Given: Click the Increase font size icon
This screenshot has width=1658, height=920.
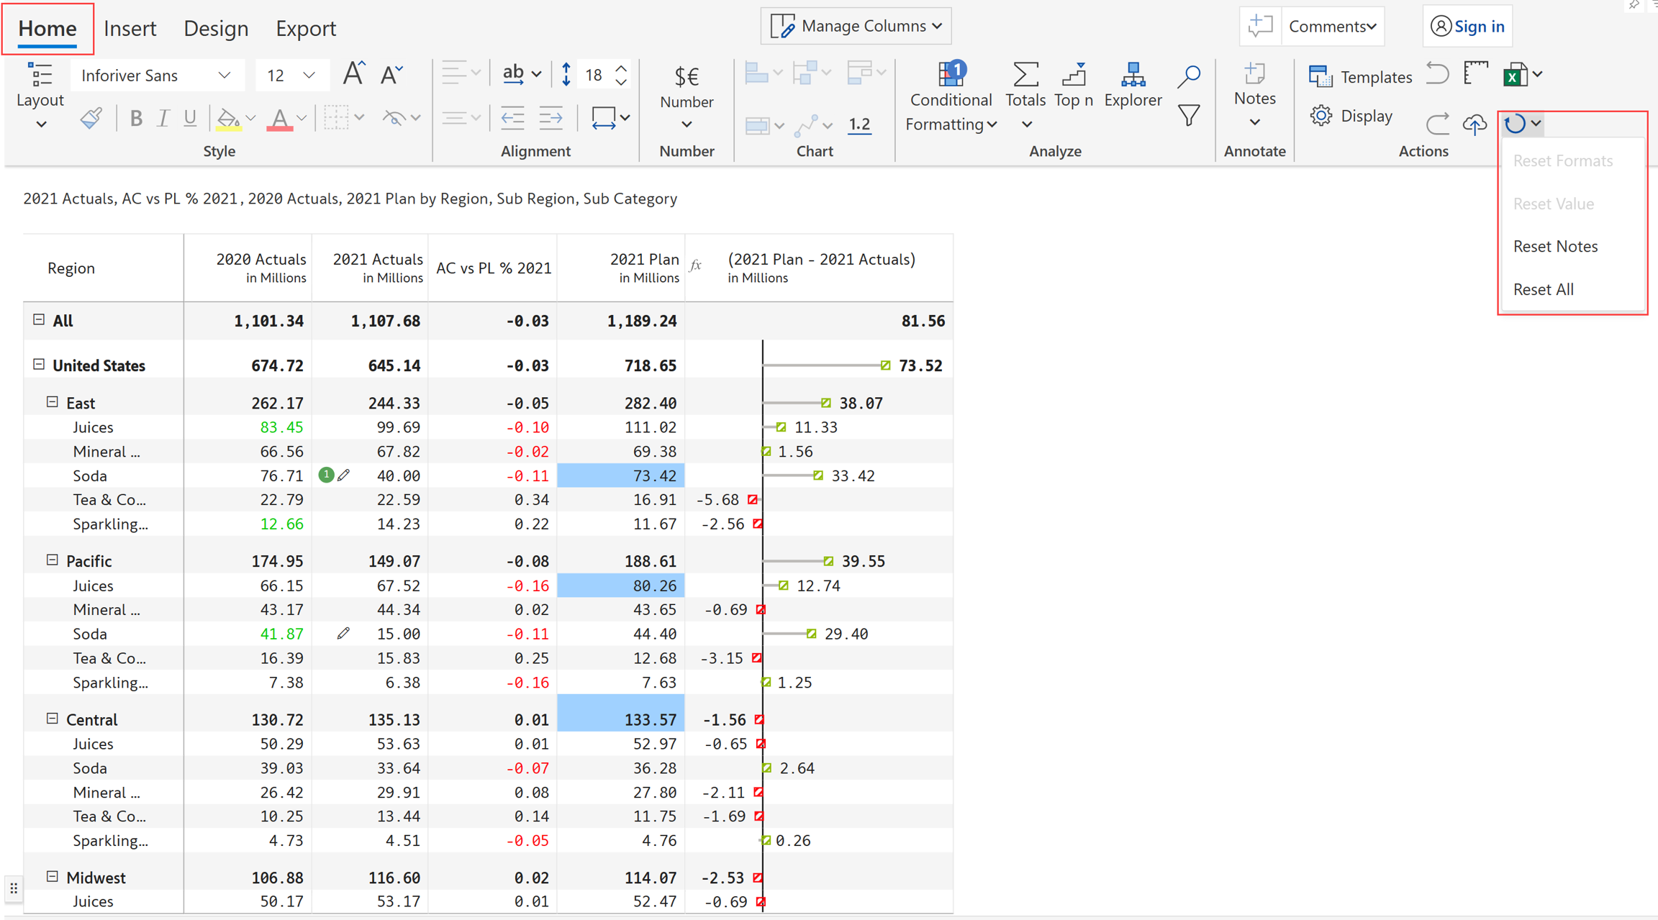Looking at the screenshot, I should [x=353, y=74].
